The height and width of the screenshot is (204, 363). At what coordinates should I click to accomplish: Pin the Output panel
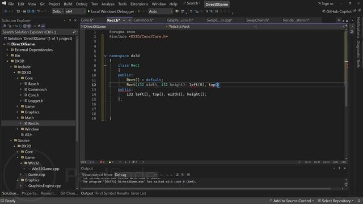tap(339, 168)
